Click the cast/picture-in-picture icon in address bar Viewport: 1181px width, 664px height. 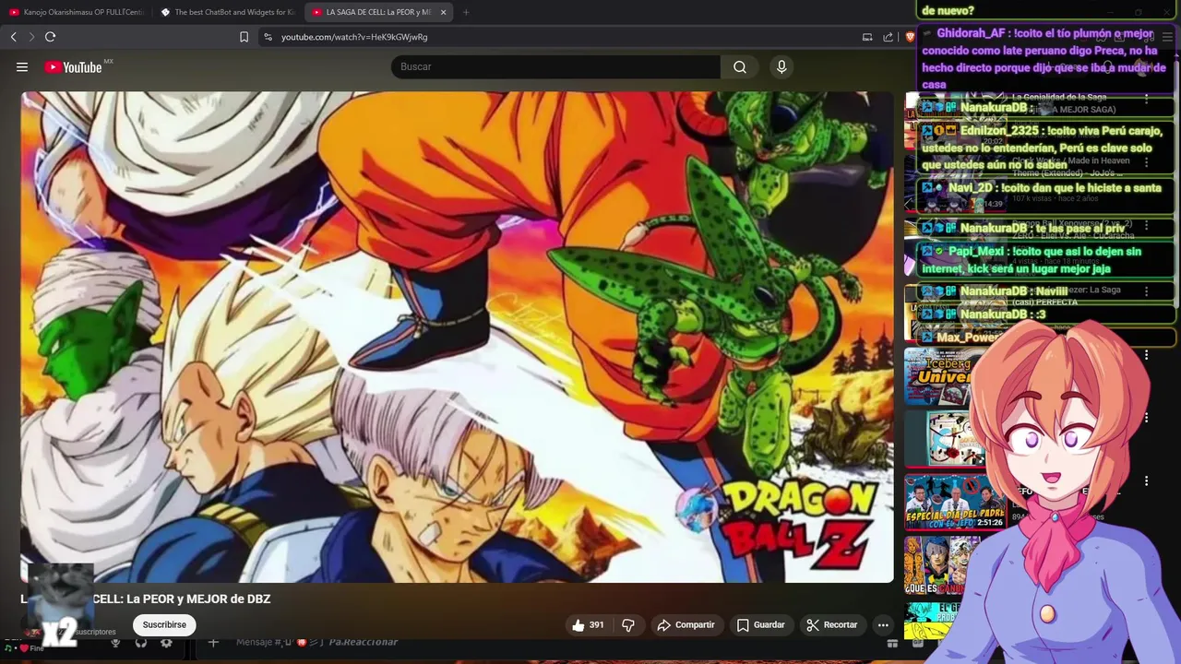pyautogui.click(x=867, y=37)
